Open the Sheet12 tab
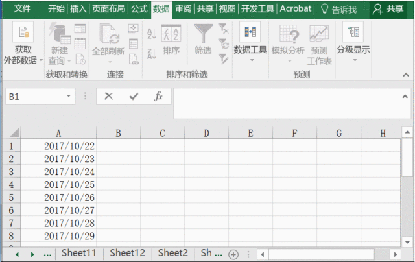The image size is (415, 262). point(128,253)
